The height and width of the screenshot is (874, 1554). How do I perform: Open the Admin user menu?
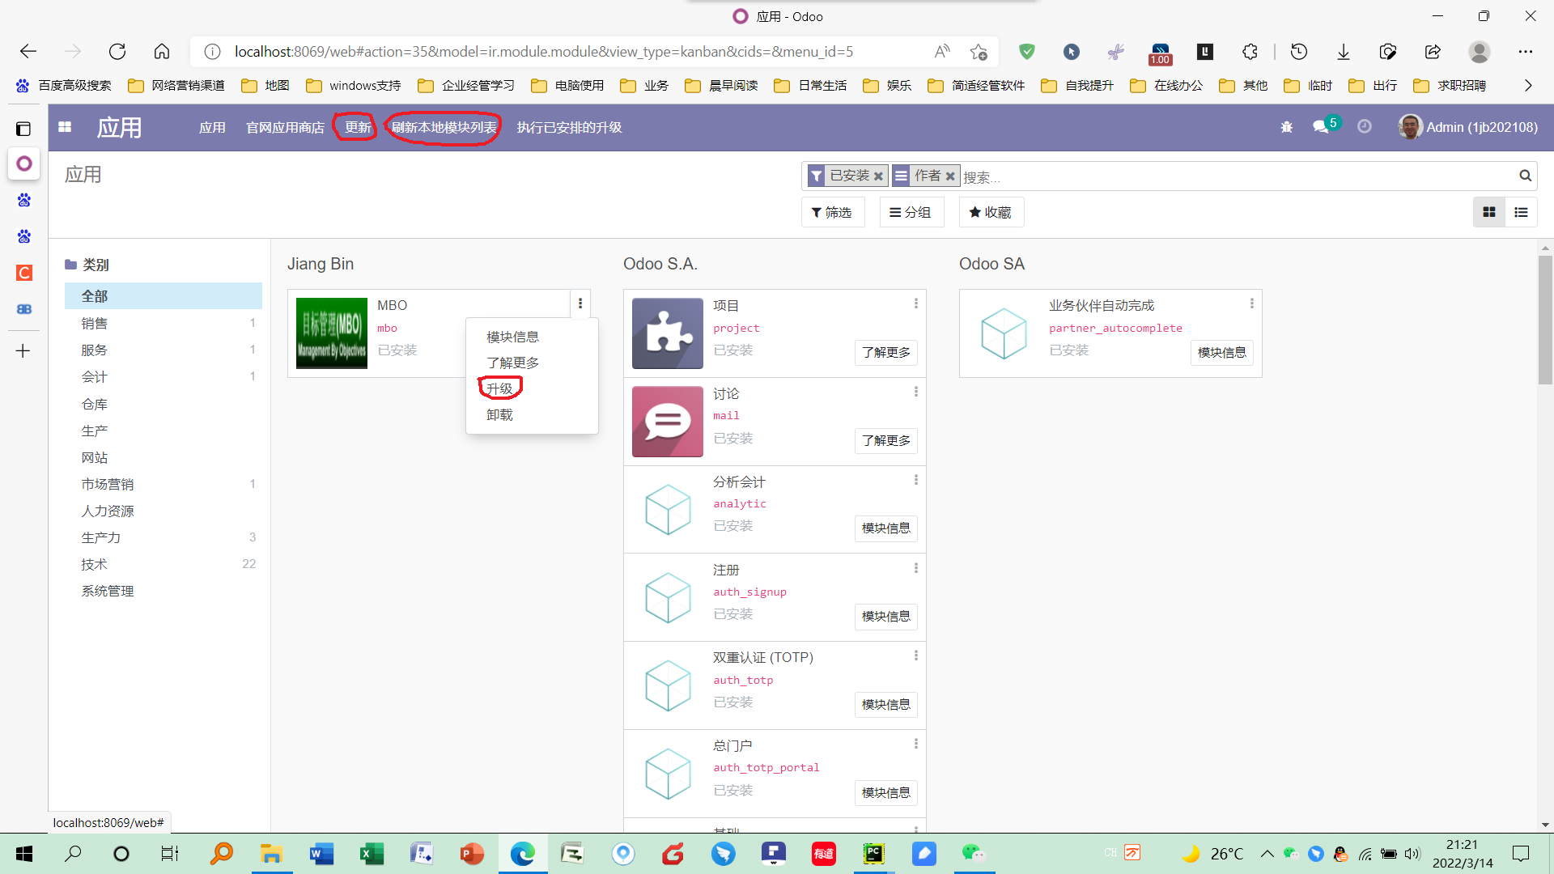(1468, 127)
